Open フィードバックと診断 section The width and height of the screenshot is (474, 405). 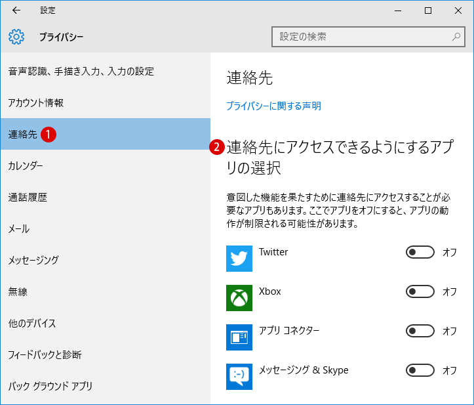105,354
